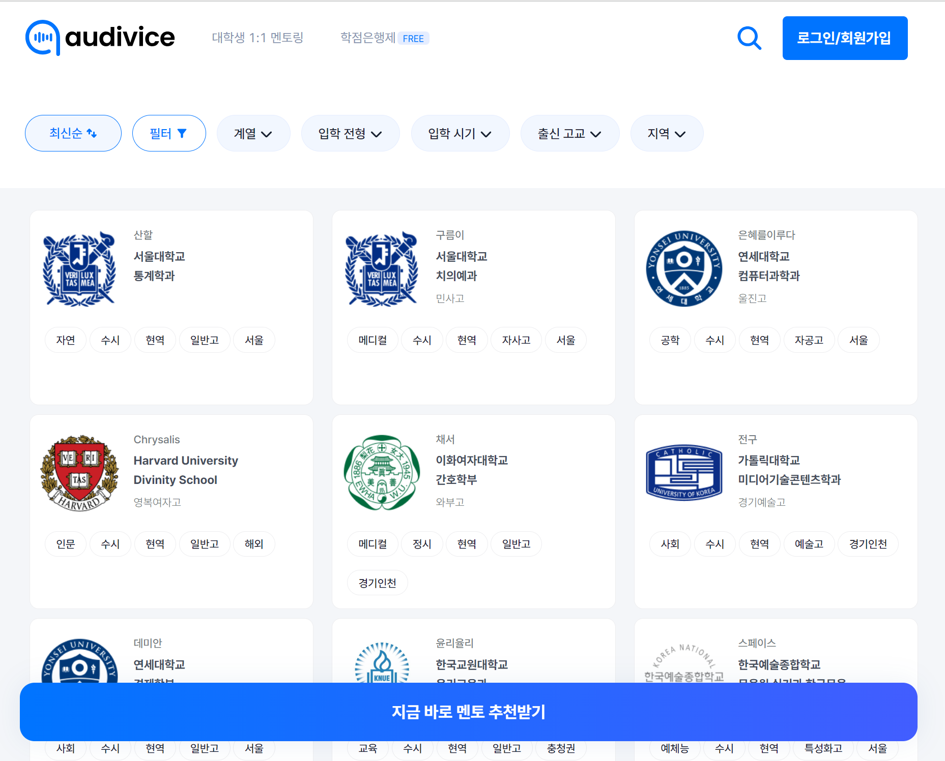The image size is (945, 761).
Task: Click the 인문 tag on Chrysalis card
Action: click(66, 544)
